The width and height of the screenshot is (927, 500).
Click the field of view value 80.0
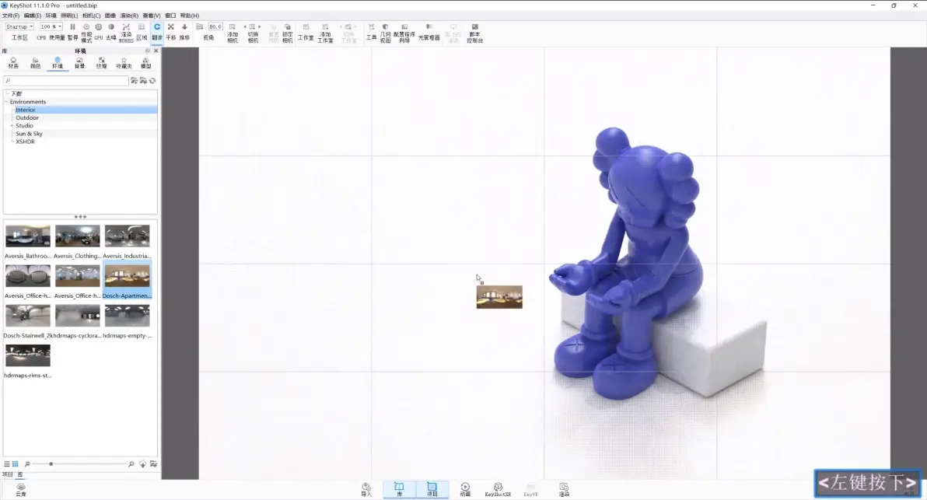(215, 26)
